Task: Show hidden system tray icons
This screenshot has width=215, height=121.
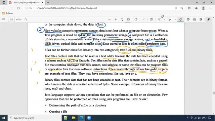Action: pyautogui.click(x=188, y=118)
